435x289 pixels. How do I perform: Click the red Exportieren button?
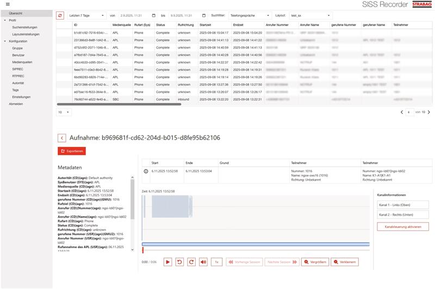[71, 151]
